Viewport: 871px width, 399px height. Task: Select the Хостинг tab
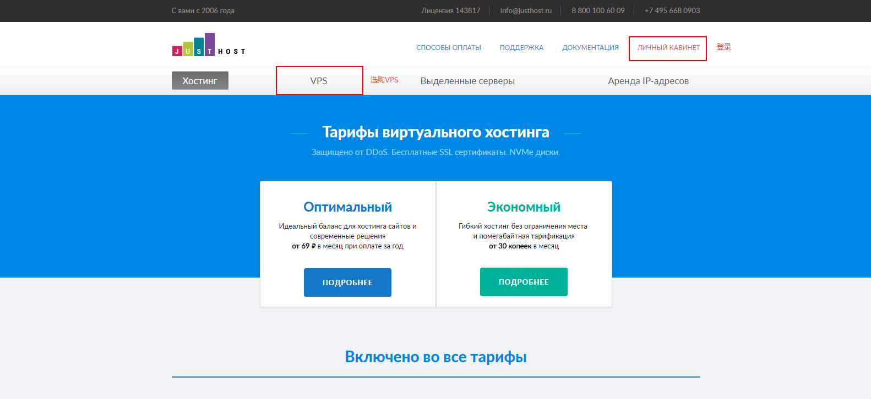click(x=200, y=81)
